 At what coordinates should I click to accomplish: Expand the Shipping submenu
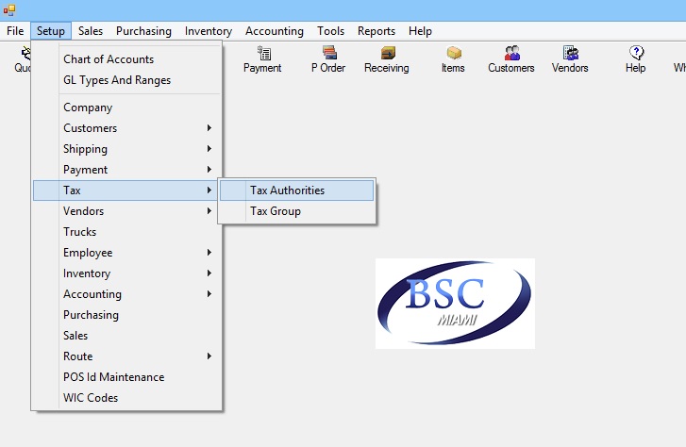[x=126, y=149]
